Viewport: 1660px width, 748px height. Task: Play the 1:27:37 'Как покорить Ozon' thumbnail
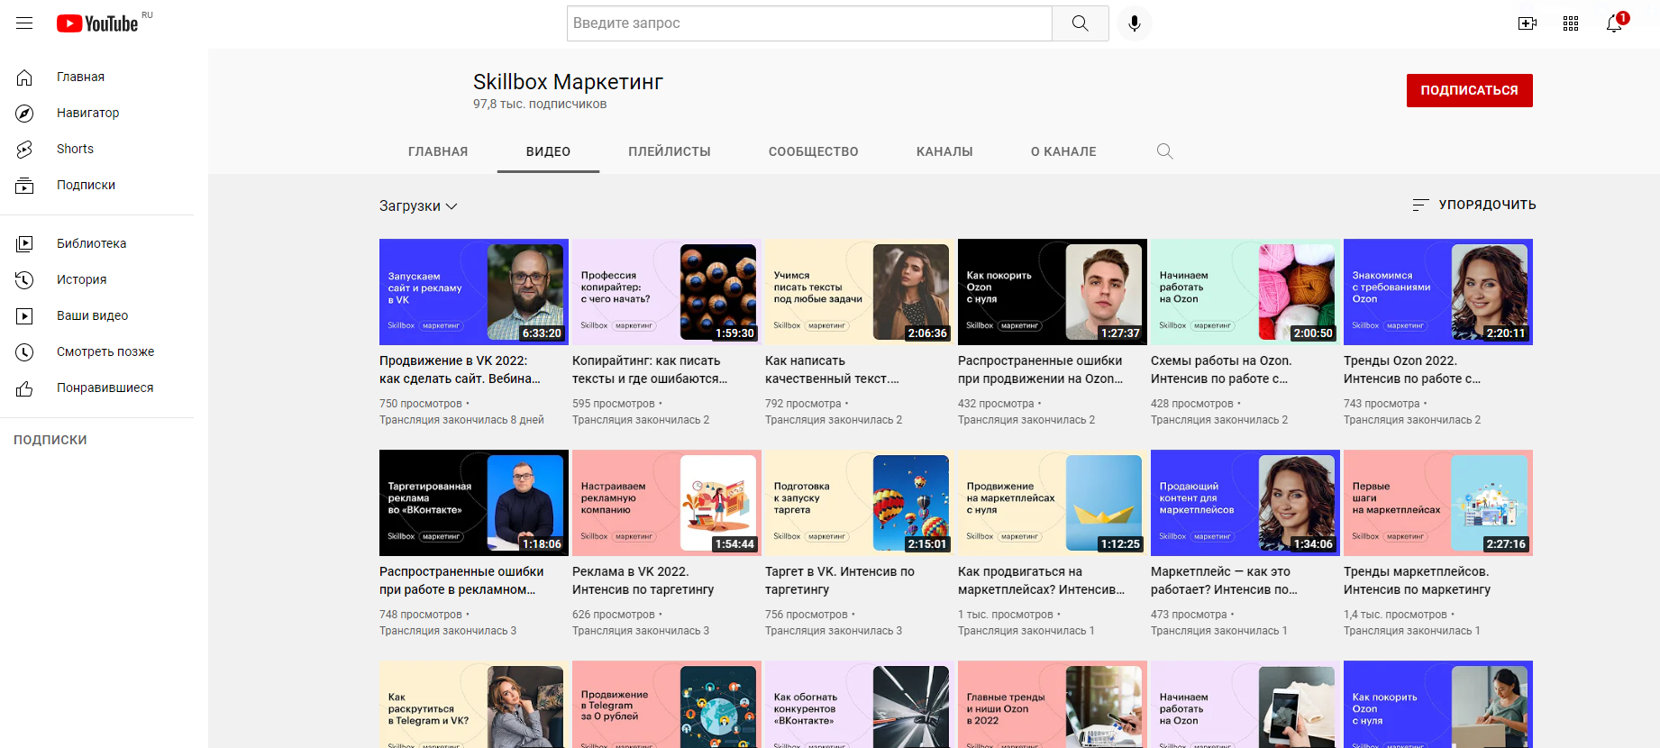1053,292
